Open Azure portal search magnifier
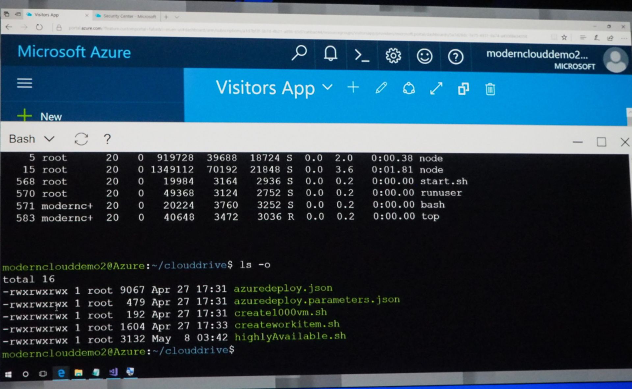Image resolution: width=632 pixels, height=389 pixels. [299, 53]
